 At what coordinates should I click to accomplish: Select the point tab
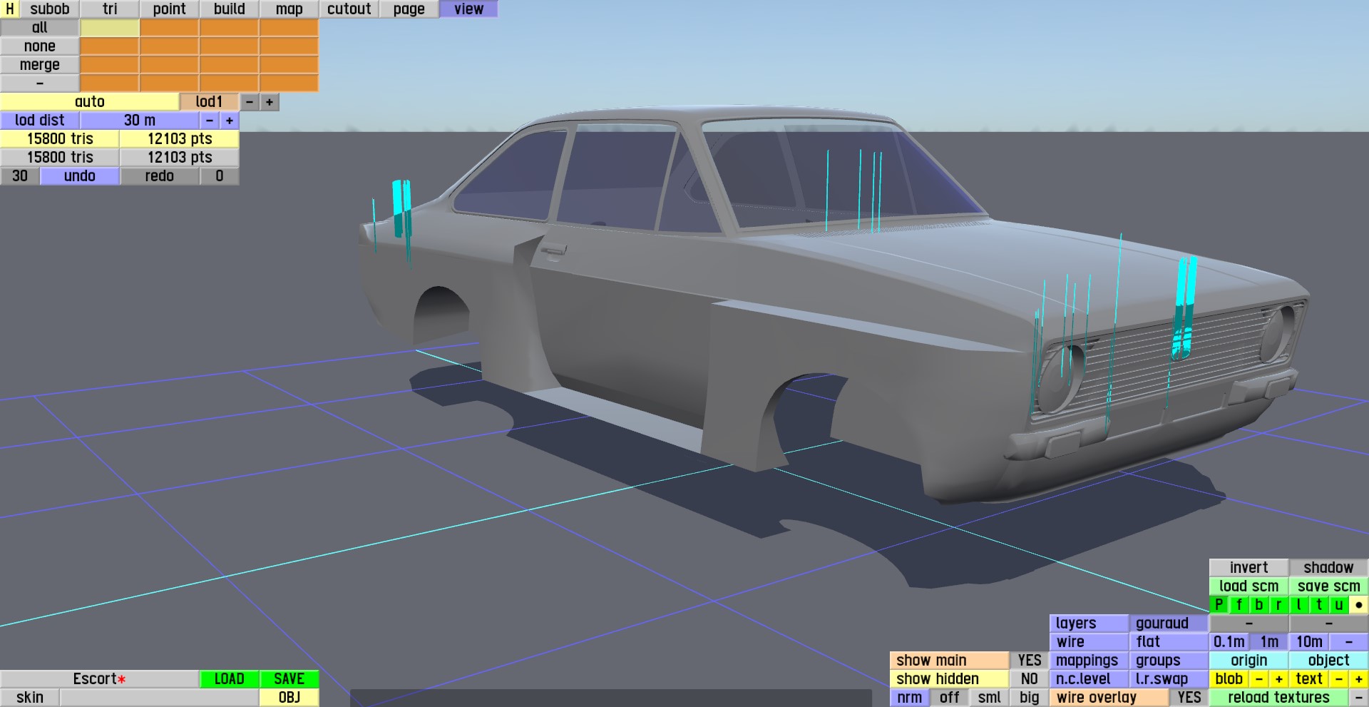170,9
